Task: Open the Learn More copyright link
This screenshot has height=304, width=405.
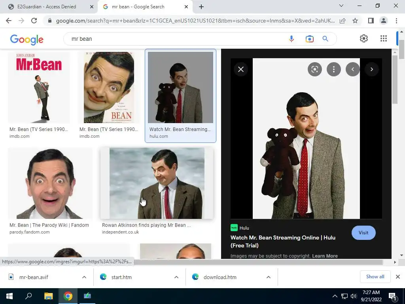Action: tap(325, 256)
